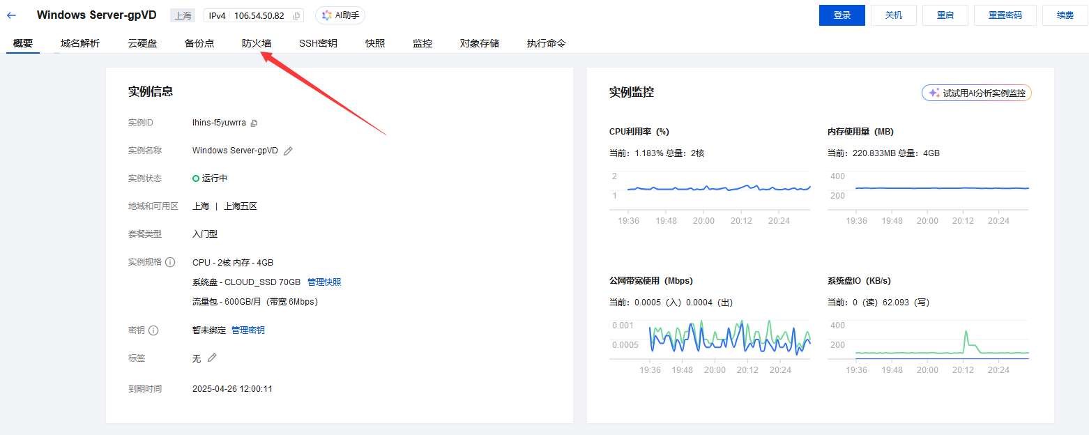The width and height of the screenshot is (1089, 435).
Task: Copy the IPv4 address 106.54.50.82
Action: [x=296, y=15]
